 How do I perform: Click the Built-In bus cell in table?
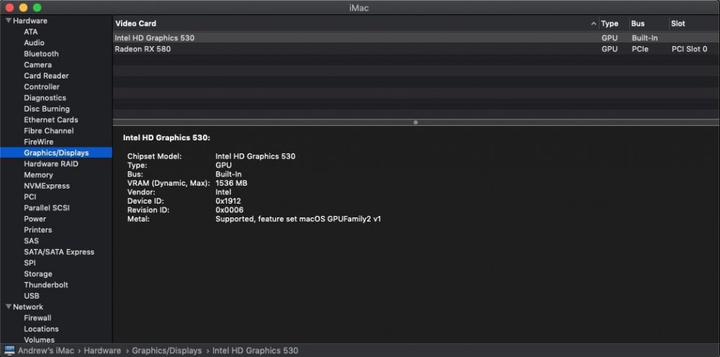pyautogui.click(x=644, y=38)
